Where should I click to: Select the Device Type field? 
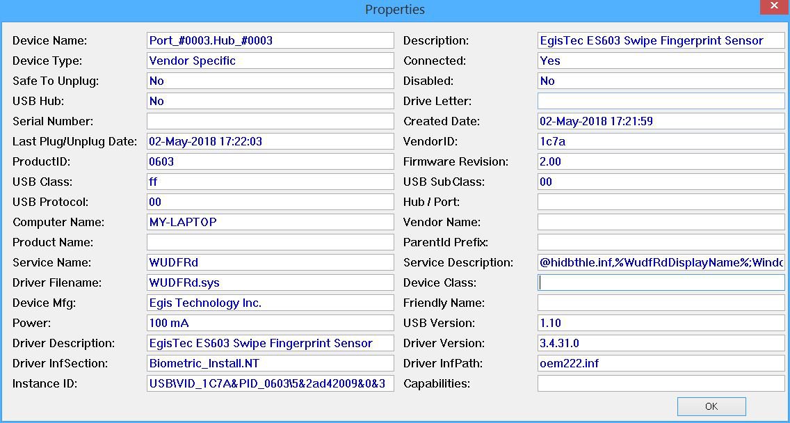coord(270,61)
